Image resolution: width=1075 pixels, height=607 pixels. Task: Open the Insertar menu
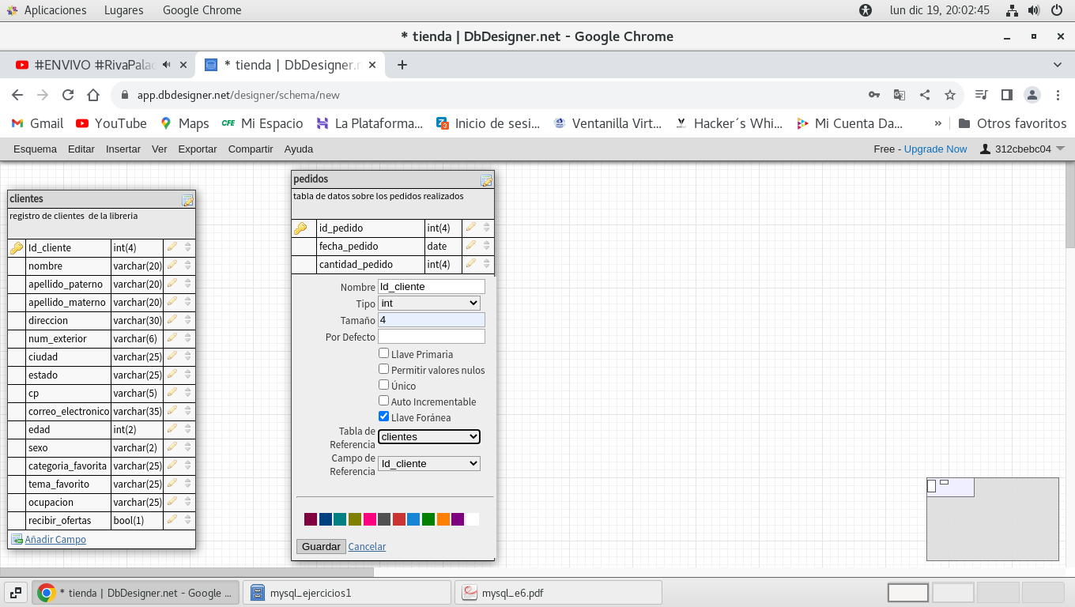coord(123,149)
